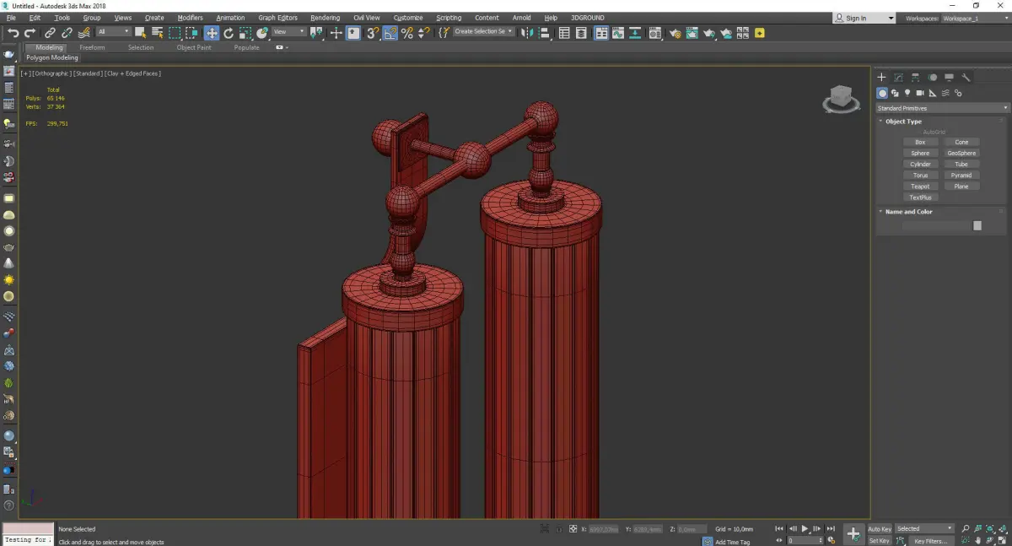Toggle Select and Manipulate crosshair icon

tap(336, 33)
